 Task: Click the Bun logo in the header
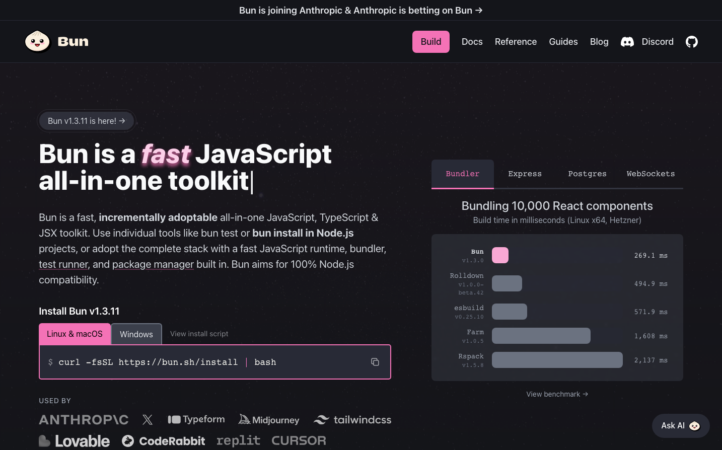pos(56,42)
